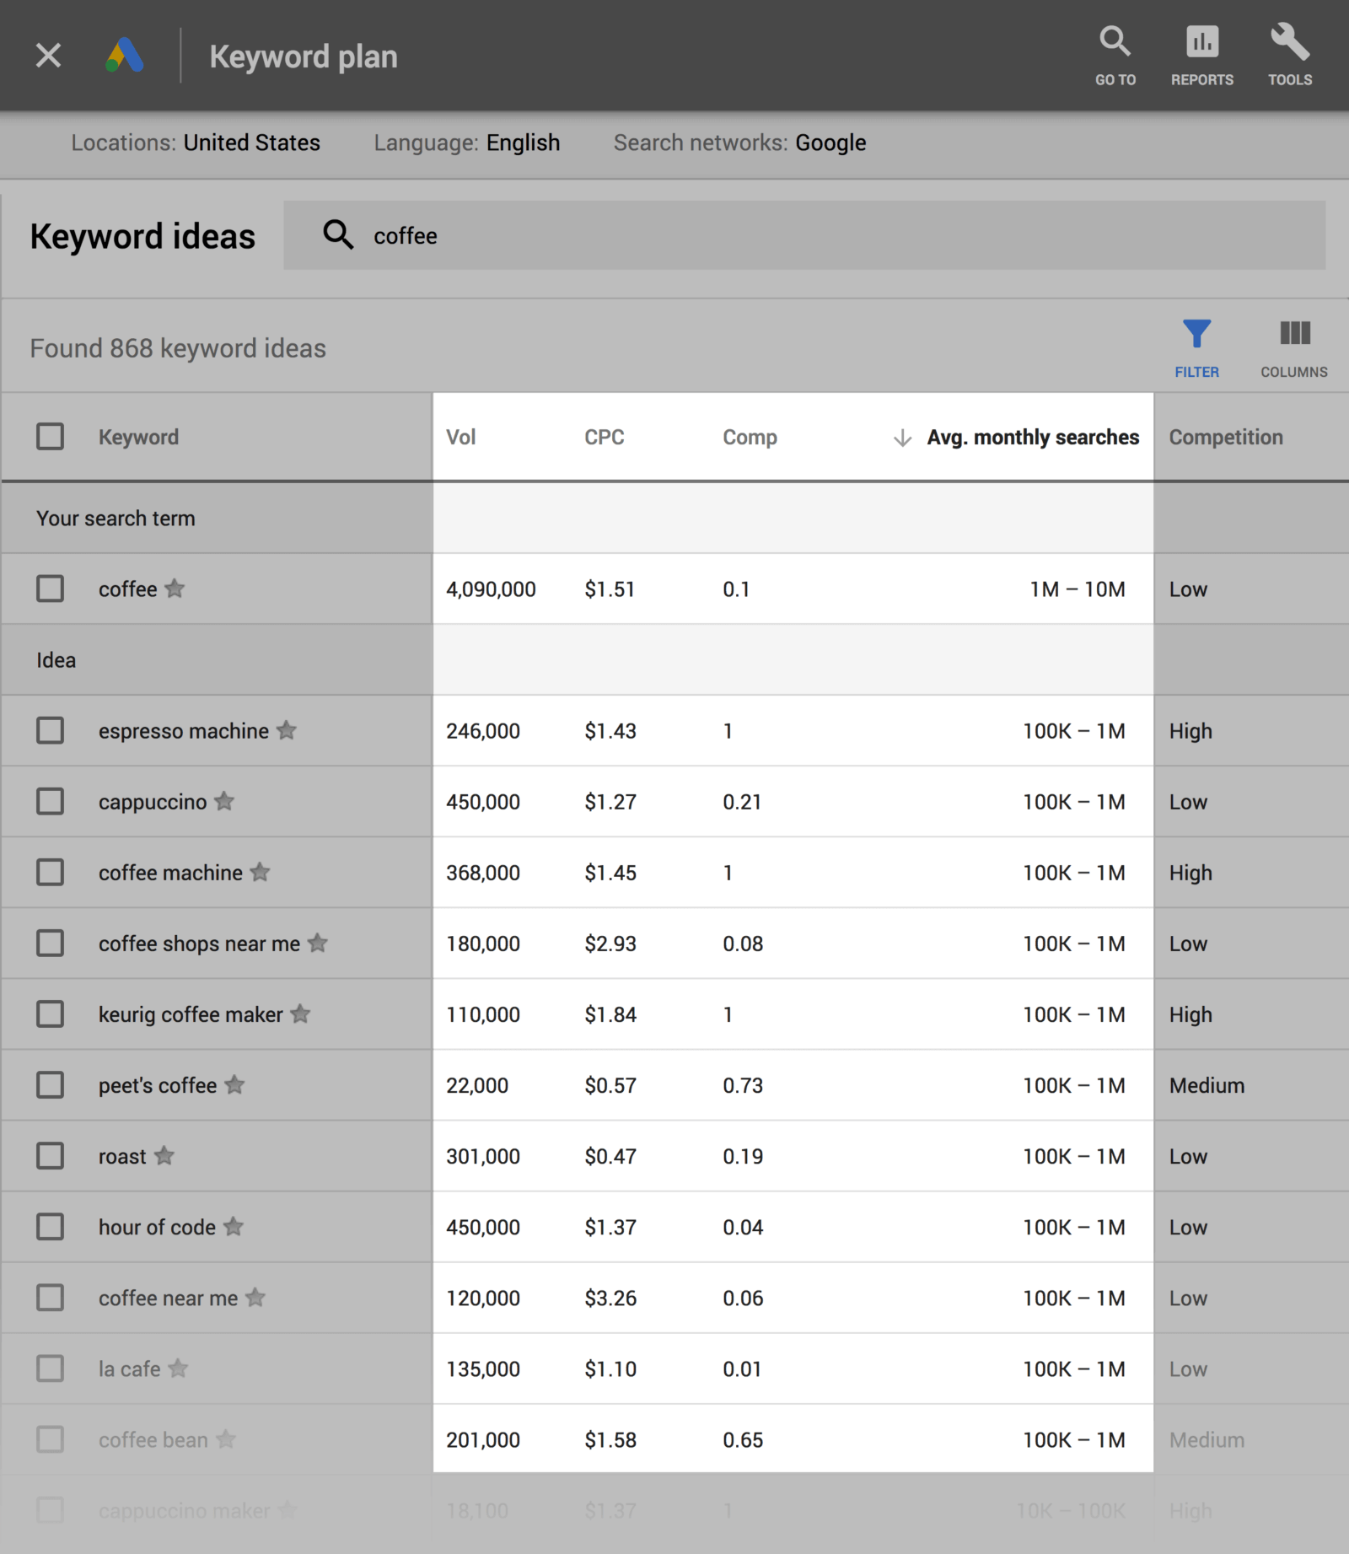
Task: Click the Google Ads logo
Action: (125, 56)
